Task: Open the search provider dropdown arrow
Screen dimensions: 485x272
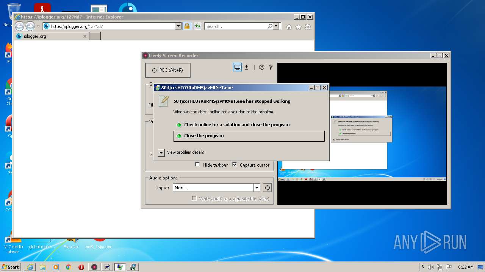Action: click(276, 26)
